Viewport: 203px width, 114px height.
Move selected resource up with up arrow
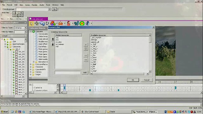[53, 39]
